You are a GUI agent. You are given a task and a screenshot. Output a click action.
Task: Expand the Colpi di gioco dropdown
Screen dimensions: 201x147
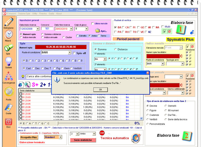click(x=86, y=29)
